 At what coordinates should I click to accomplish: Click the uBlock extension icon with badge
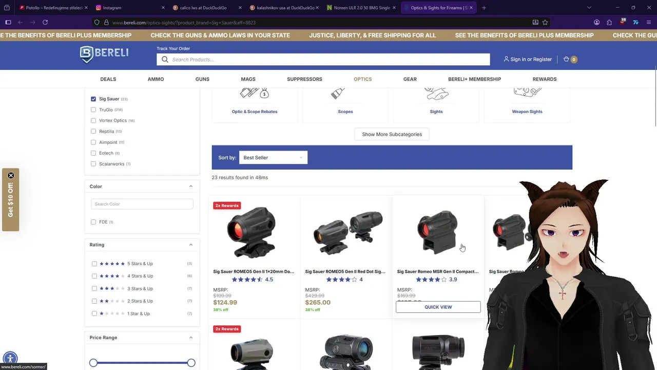tap(622, 22)
